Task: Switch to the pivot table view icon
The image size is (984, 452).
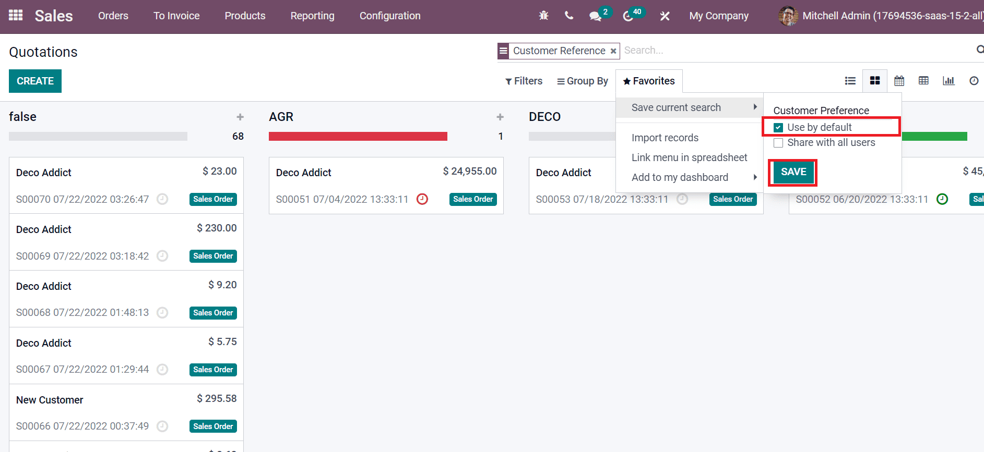Action: tap(923, 81)
